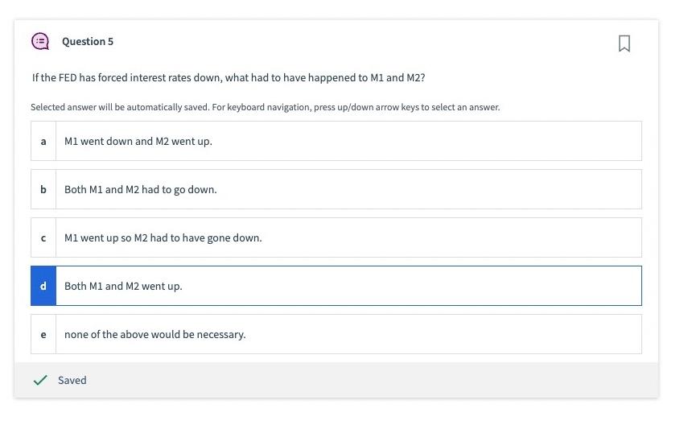The height and width of the screenshot is (421, 688).
Task: Select the letter 'e' answer cell
Action: [x=43, y=334]
